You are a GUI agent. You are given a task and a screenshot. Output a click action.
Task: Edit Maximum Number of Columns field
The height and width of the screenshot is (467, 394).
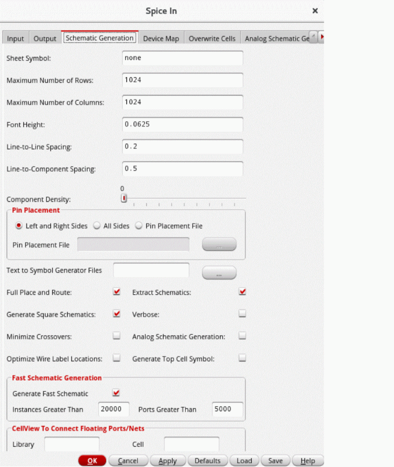pos(182,102)
